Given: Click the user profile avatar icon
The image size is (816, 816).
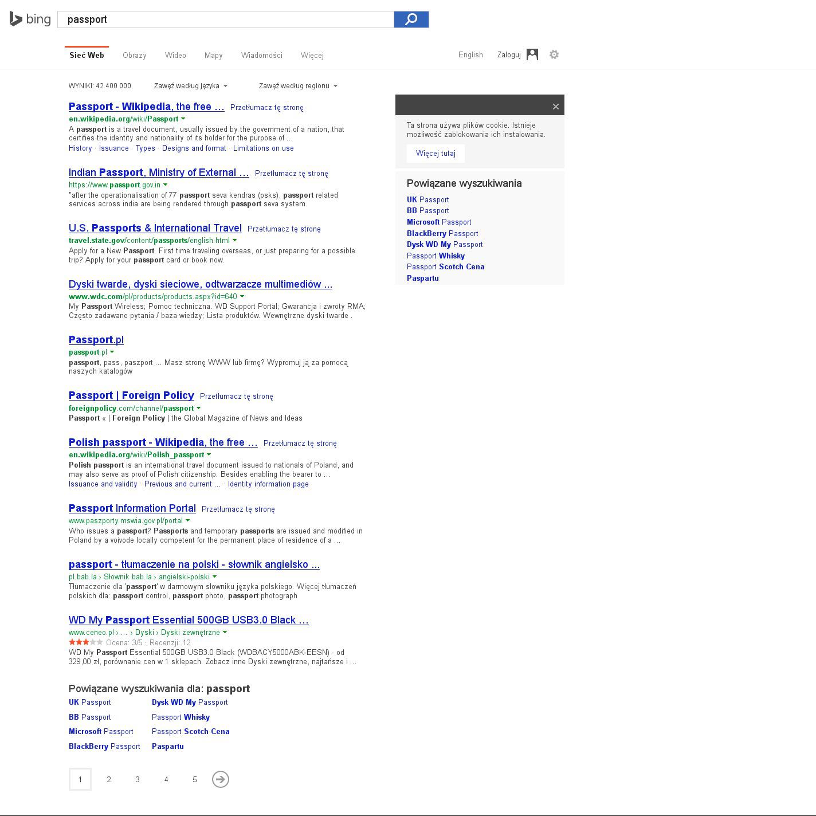Looking at the screenshot, I should point(532,54).
